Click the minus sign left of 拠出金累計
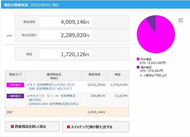190x137 pixels. pyautogui.click(x=9, y=36)
